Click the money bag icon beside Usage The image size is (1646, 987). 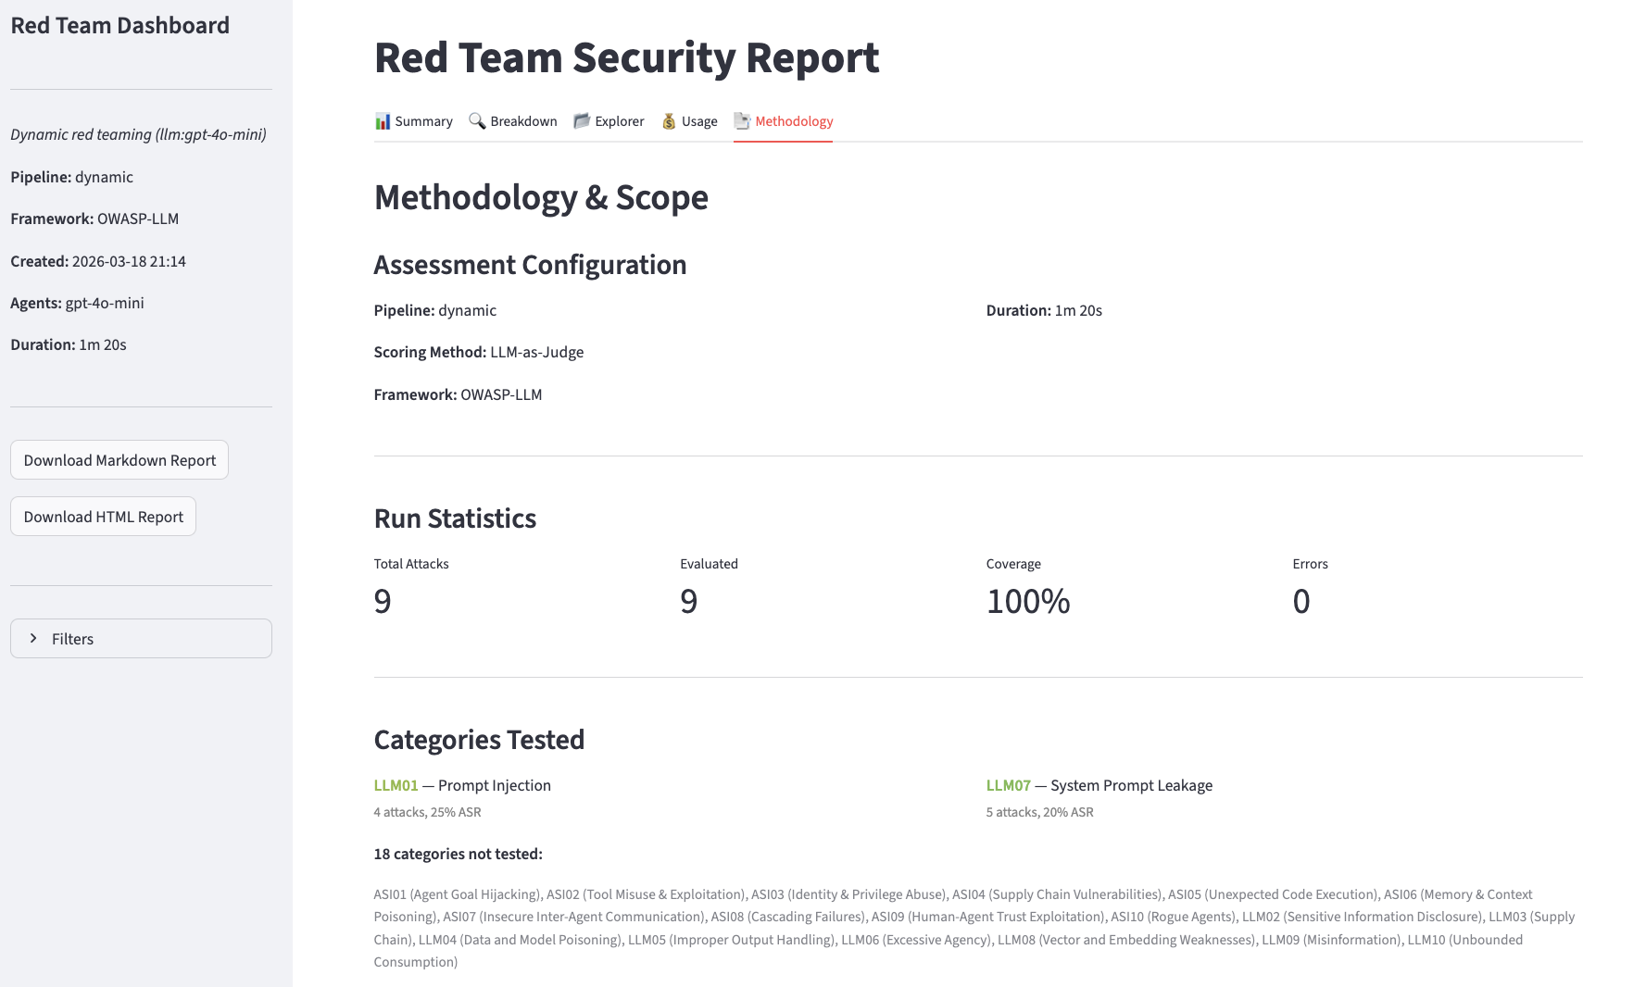click(668, 120)
